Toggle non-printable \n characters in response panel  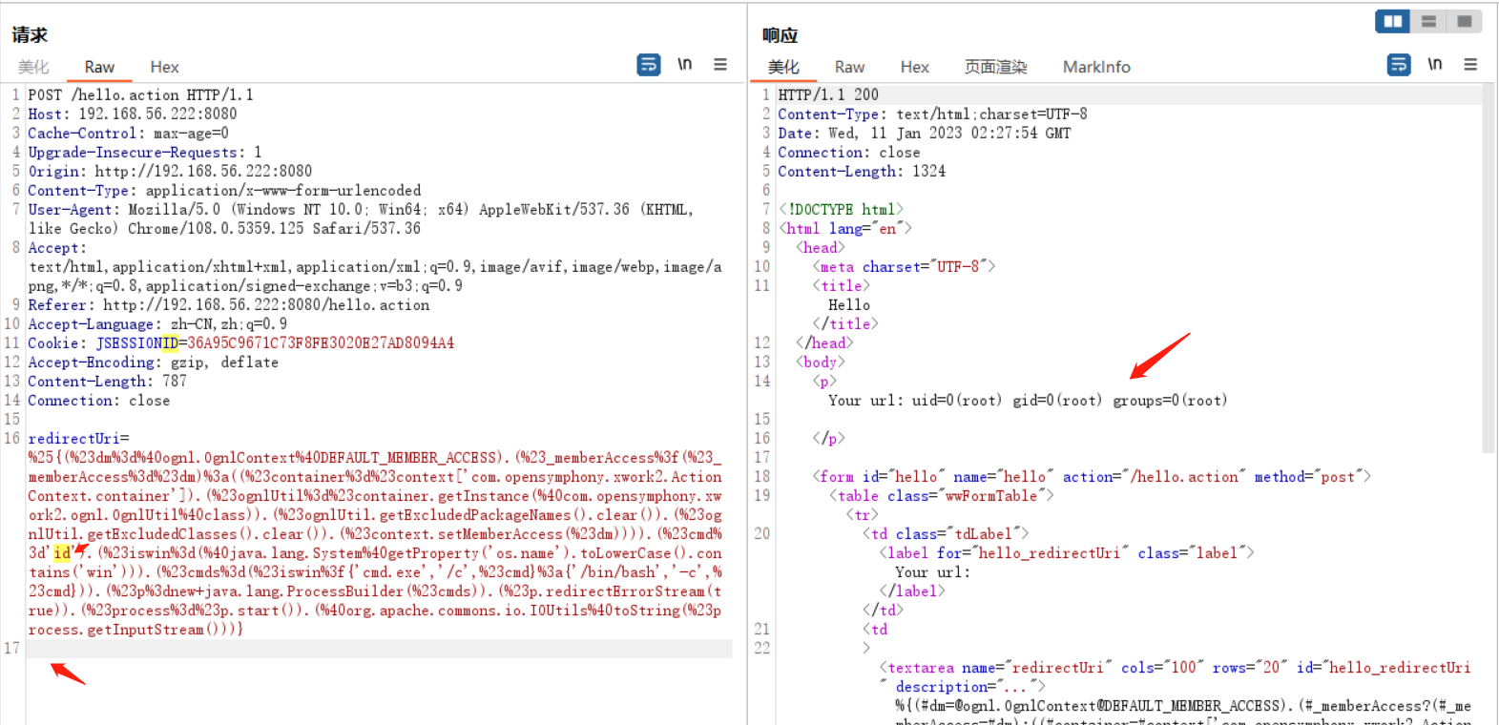pyautogui.click(x=1434, y=65)
